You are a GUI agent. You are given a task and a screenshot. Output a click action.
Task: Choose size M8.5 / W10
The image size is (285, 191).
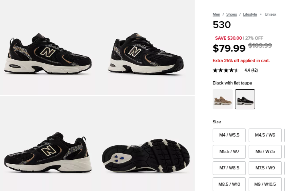coord(229,184)
